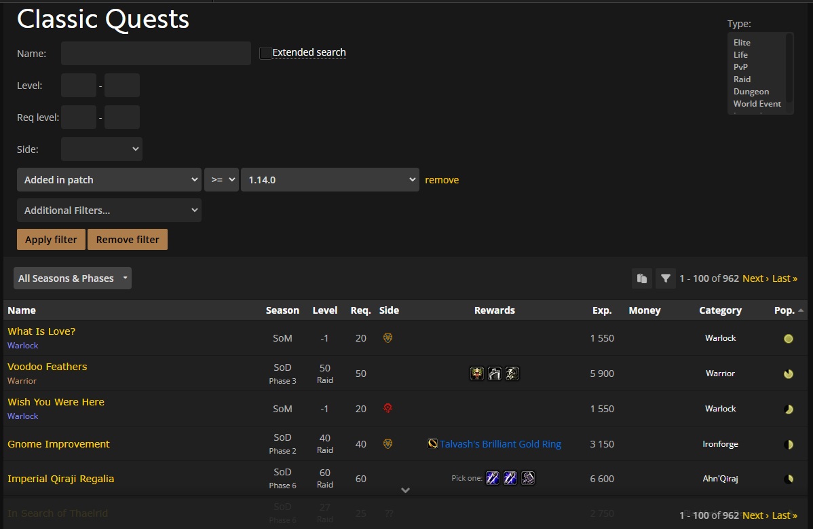
Task: Click third reward icon for Imperial Qiraji Regalia
Action: [x=528, y=478]
